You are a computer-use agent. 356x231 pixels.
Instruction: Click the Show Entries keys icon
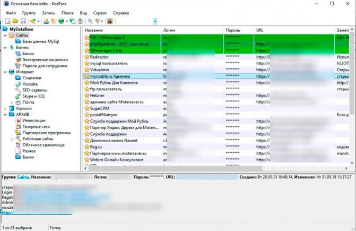98,21
